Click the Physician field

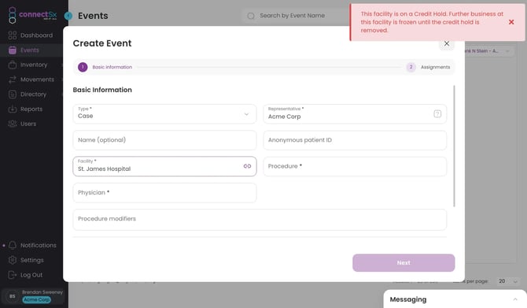click(x=164, y=192)
